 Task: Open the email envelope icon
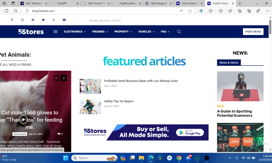coord(33,20)
